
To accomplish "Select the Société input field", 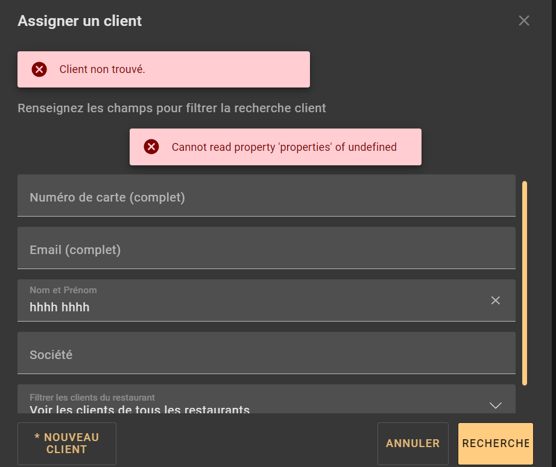I will [266, 354].
